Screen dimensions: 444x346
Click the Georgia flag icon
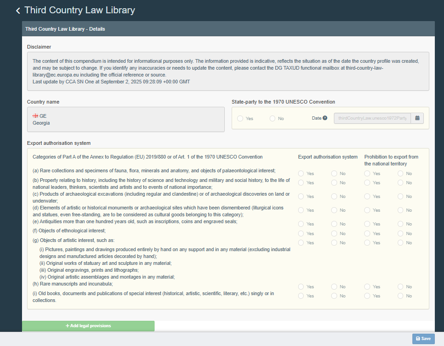tap(35, 116)
